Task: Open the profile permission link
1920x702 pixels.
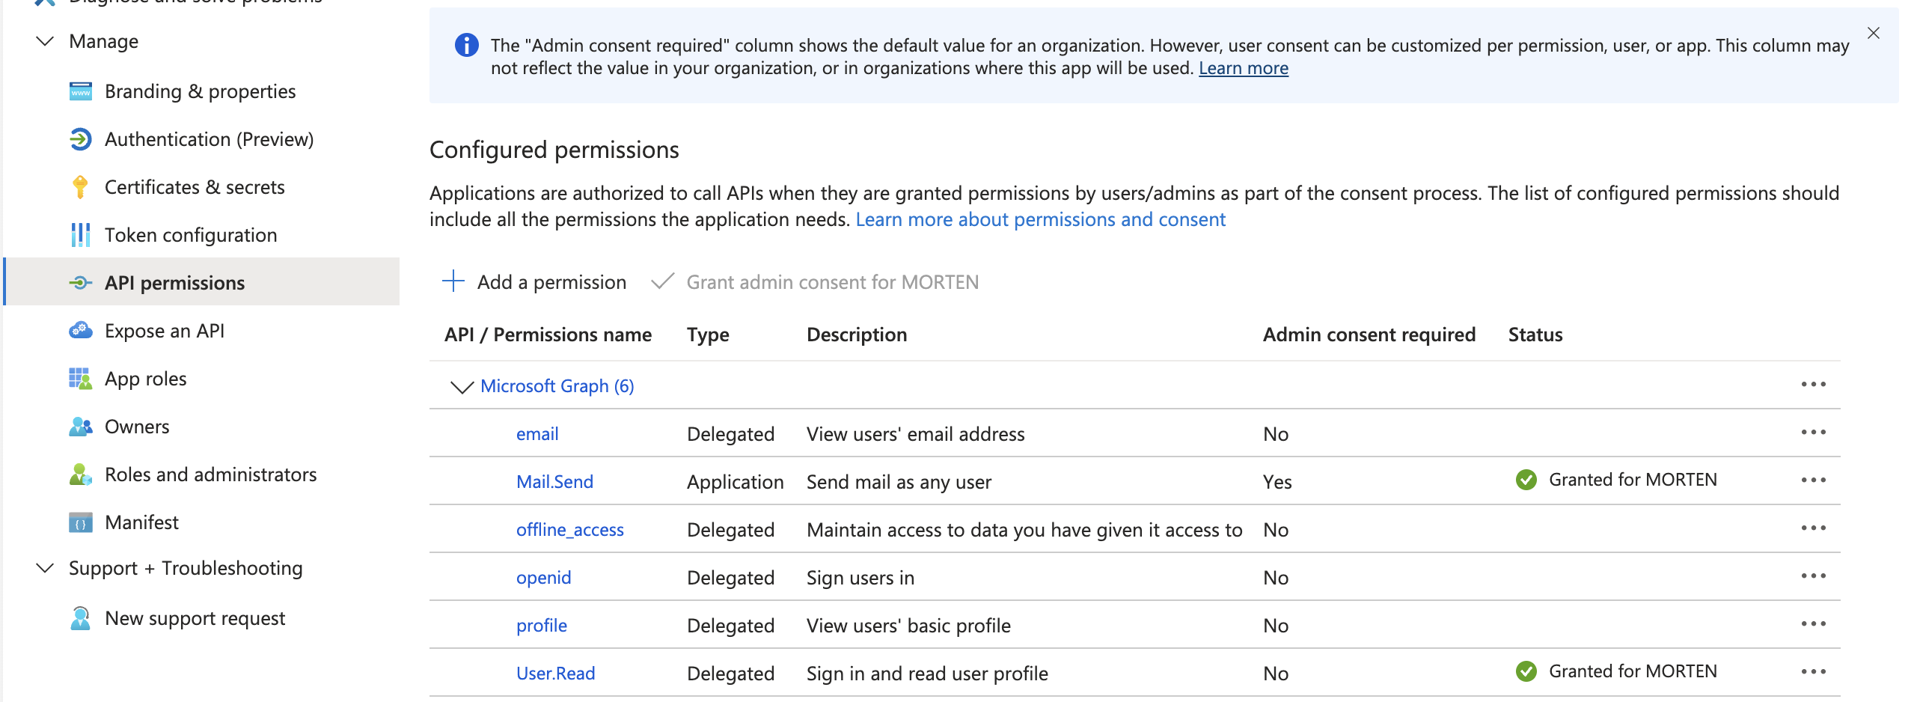Action: [x=542, y=626]
